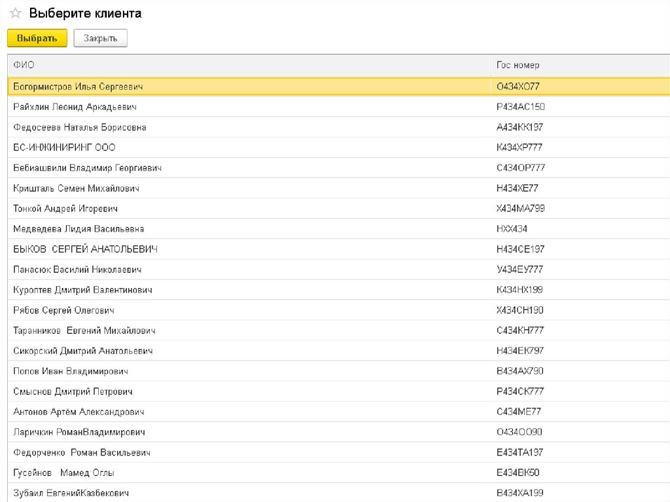Pick the Рябов Сергей Олегович row
Viewport: 670px width, 502px height.
[63, 310]
